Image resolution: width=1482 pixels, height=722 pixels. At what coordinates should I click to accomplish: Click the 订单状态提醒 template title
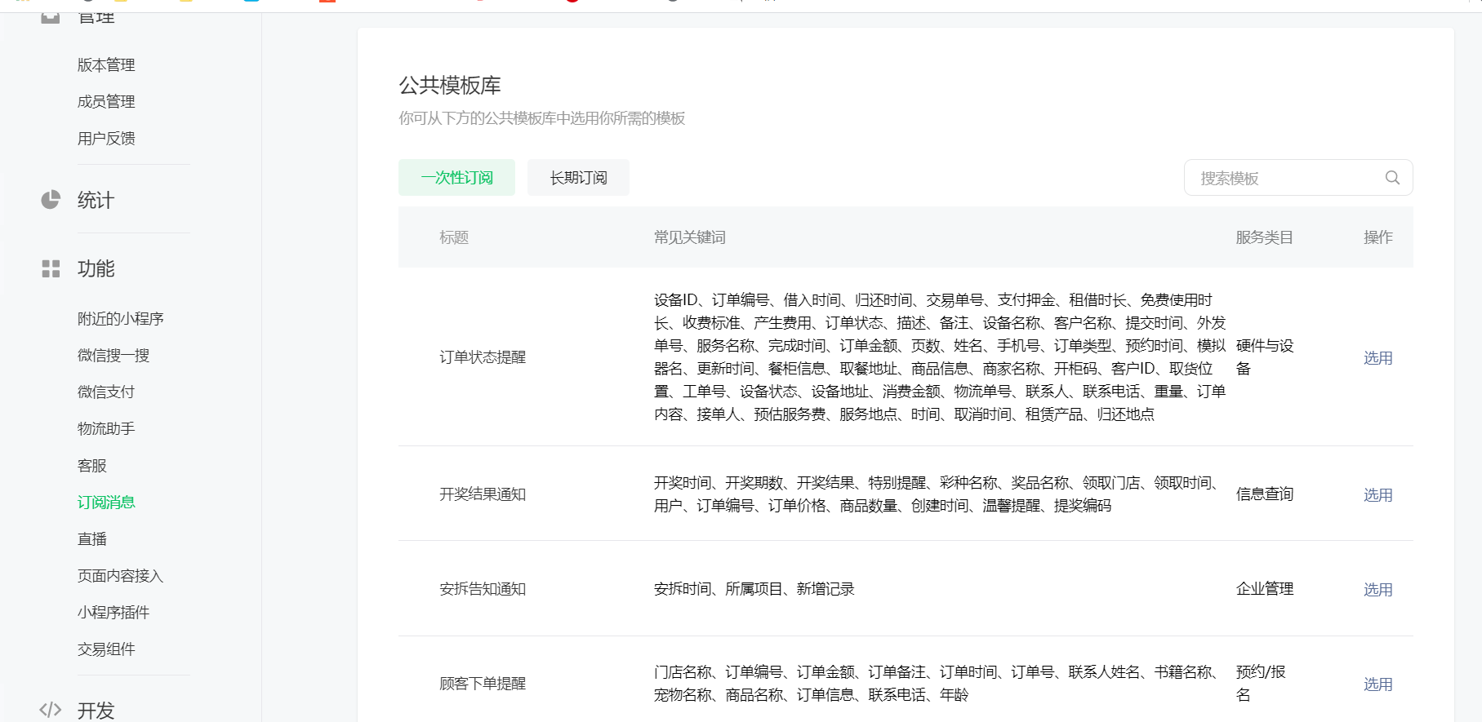click(x=483, y=357)
